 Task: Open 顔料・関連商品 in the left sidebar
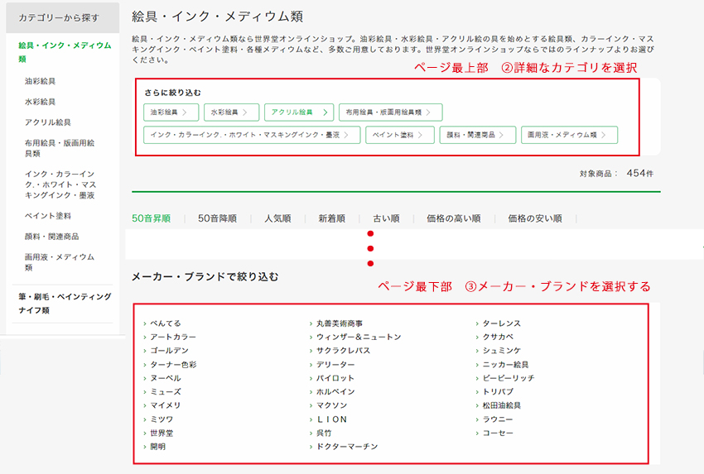[51, 237]
